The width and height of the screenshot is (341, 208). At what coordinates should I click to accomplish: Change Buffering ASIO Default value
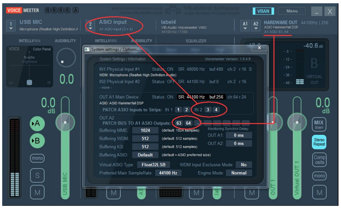pyautogui.click(x=145, y=155)
